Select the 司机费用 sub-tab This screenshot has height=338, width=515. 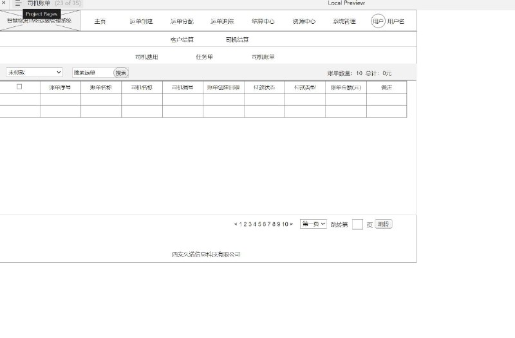[x=147, y=57]
